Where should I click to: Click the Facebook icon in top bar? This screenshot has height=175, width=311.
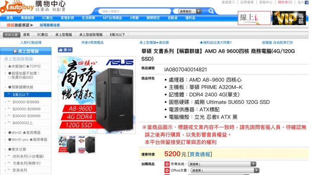click(x=307, y=3)
